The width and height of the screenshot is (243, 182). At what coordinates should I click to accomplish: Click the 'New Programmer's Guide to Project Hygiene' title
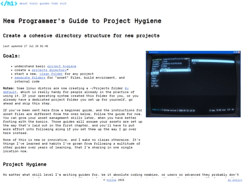pyautogui.click(x=82, y=21)
